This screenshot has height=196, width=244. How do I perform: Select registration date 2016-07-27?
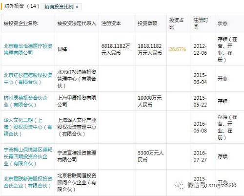[x=200, y=156]
